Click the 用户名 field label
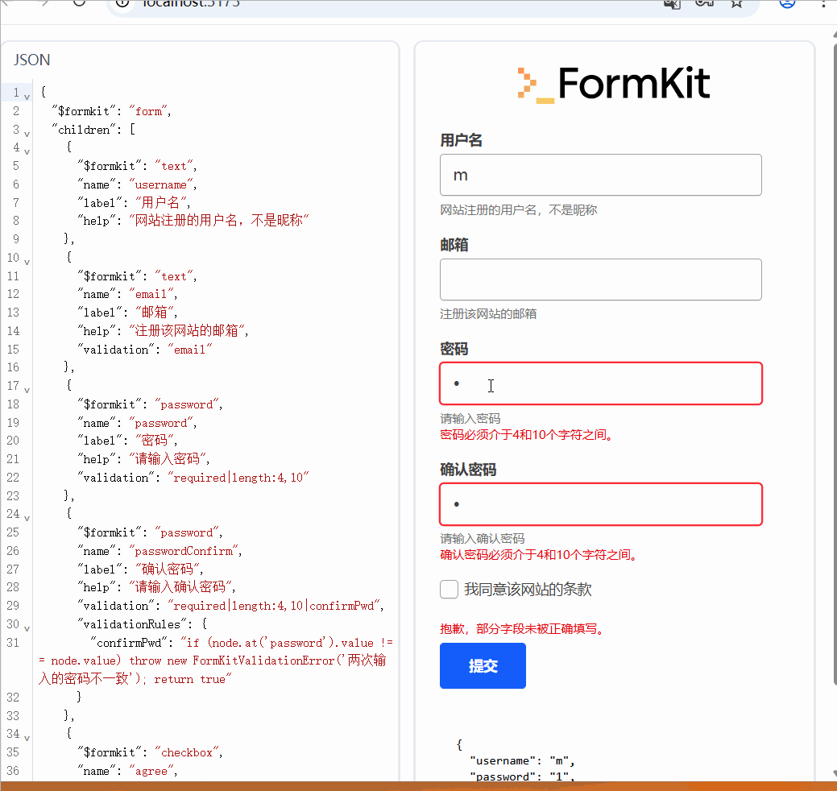 click(462, 140)
